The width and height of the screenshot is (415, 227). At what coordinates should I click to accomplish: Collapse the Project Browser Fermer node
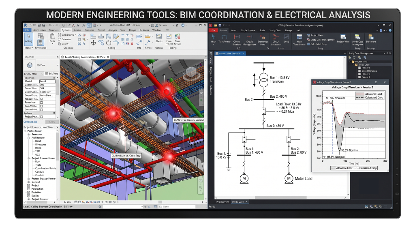[29, 158]
